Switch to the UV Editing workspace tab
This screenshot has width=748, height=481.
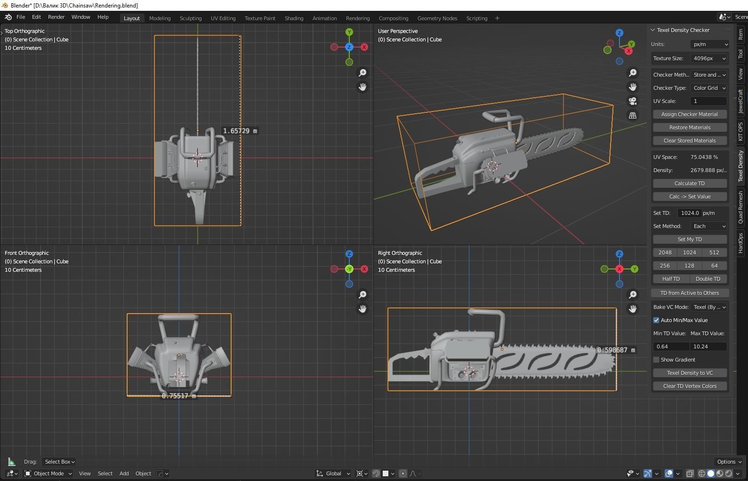(223, 18)
